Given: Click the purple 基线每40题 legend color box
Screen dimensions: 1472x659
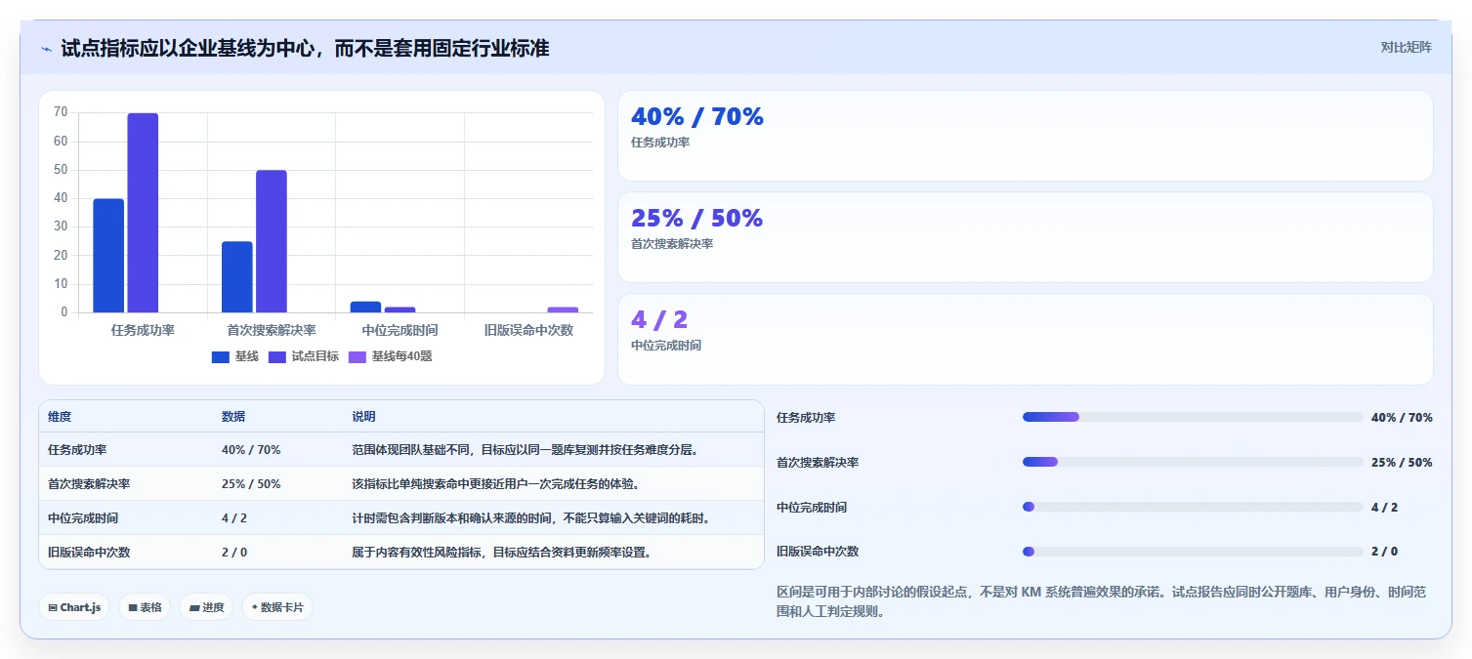Looking at the screenshot, I should pos(357,357).
